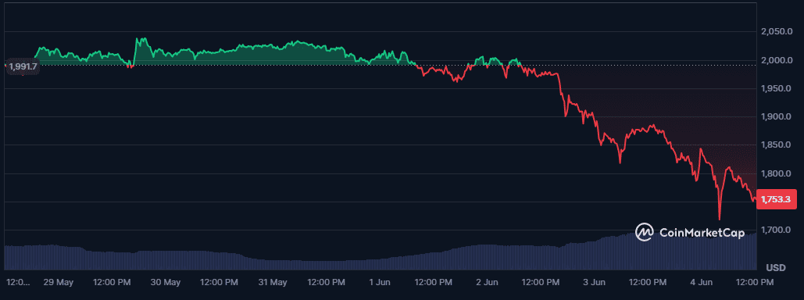Select the 3 Jun date label

click(x=594, y=283)
